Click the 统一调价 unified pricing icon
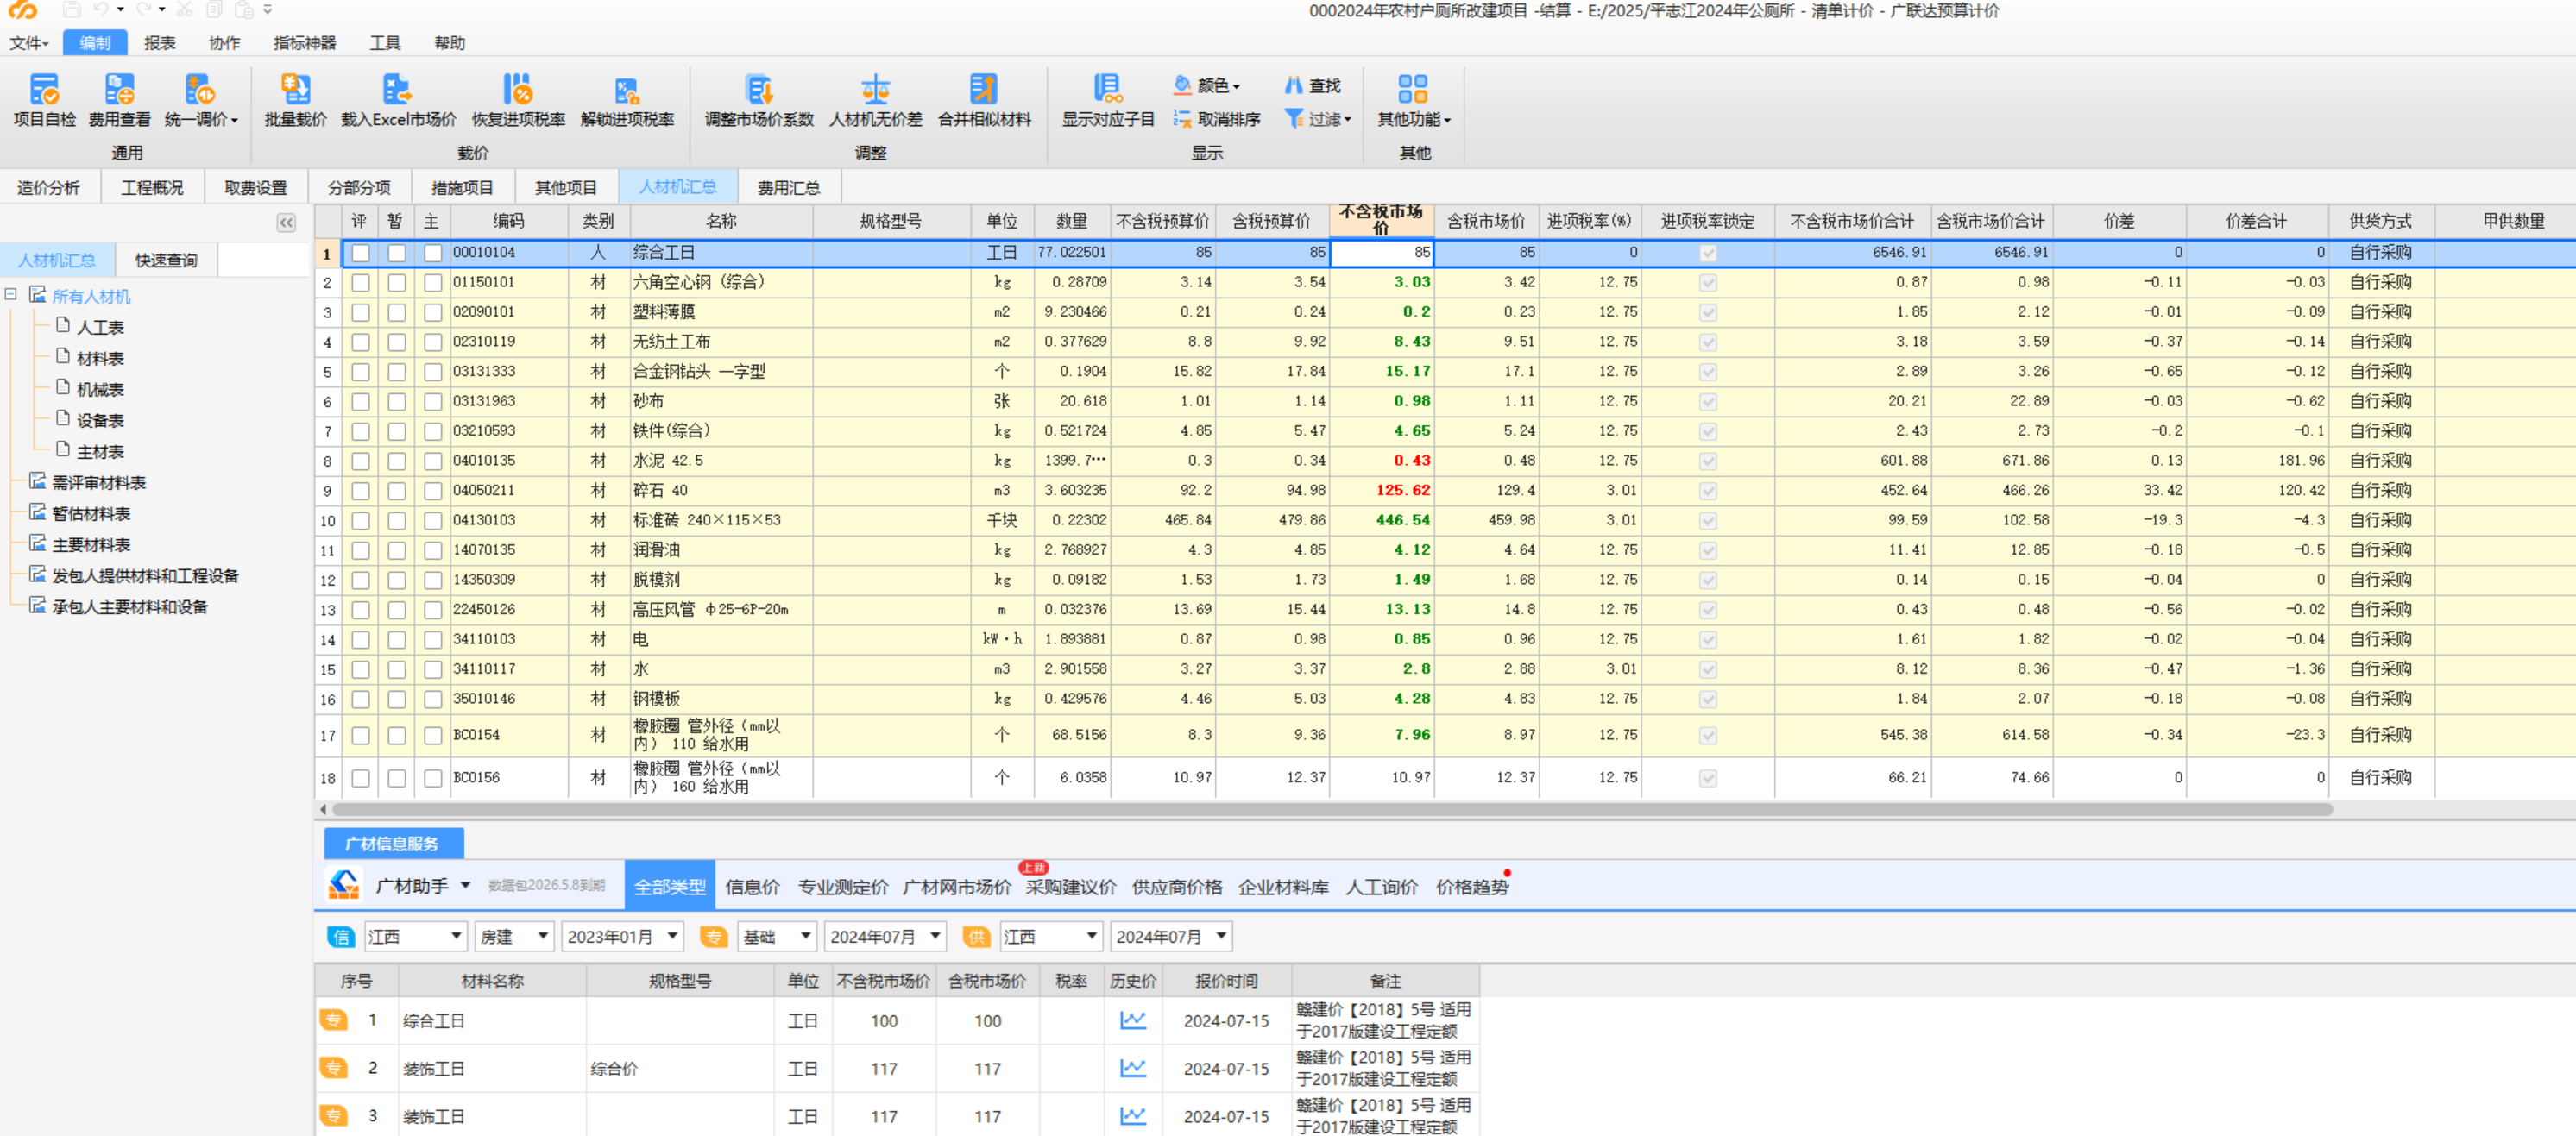 [199, 89]
